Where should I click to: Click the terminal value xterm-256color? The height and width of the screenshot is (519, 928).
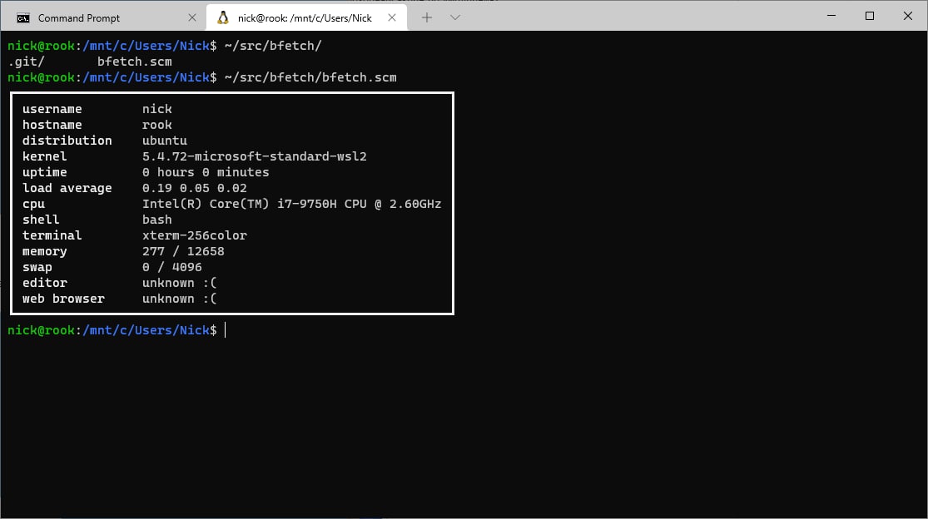pyautogui.click(x=195, y=235)
